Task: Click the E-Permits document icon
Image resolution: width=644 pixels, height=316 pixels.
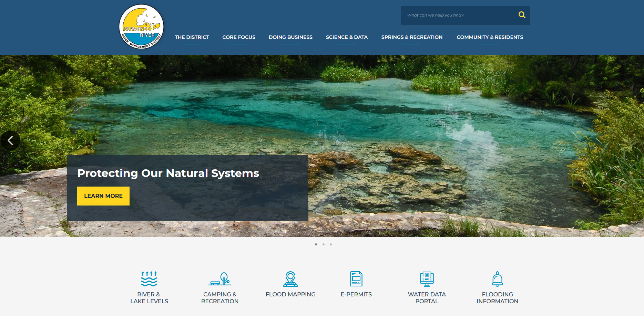Action: click(x=356, y=280)
